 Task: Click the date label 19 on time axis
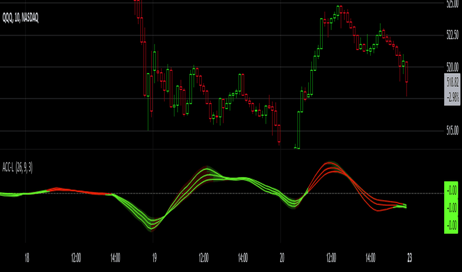pos(154,258)
